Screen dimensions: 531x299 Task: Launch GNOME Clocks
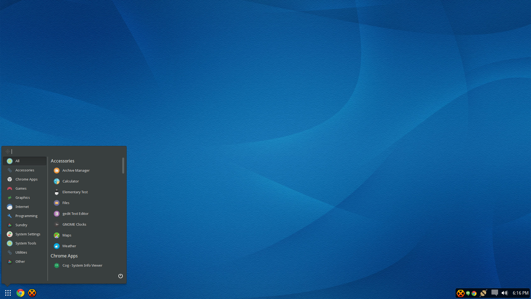point(86,224)
